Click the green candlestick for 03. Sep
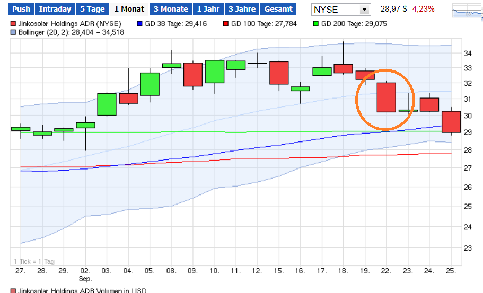Image resolution: width=483 pixels, height=293 pixels. 107,104
